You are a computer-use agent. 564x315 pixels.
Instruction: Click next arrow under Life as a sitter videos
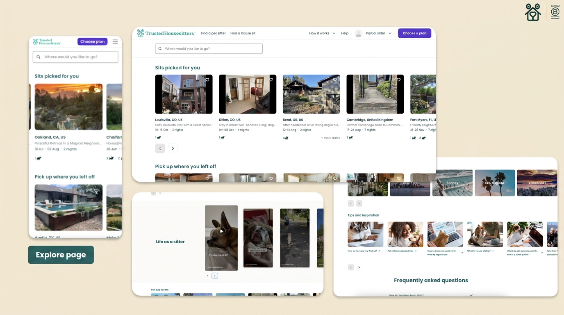215,276
